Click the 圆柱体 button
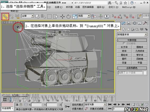This screenshot has height=112, width=150. [124, 55]
